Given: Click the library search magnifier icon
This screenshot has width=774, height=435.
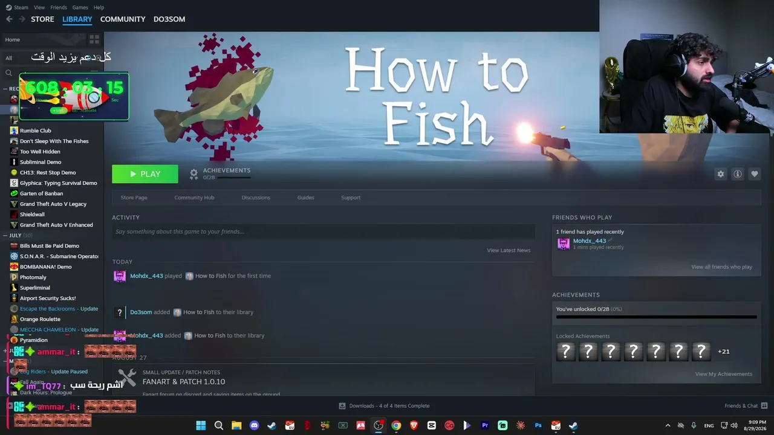Looking at the screenshot, I should [8, 73].
